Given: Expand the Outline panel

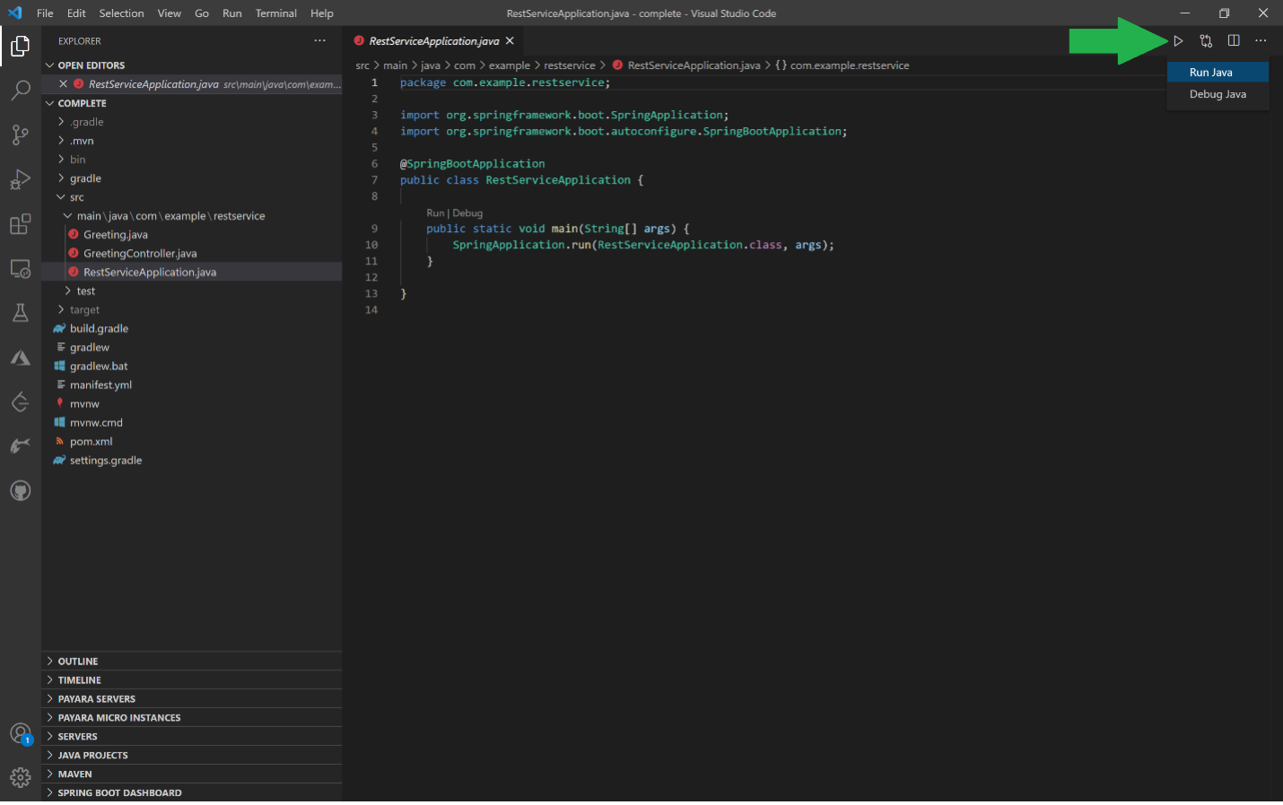Looking at the screenshot, I should pos(191,662).
